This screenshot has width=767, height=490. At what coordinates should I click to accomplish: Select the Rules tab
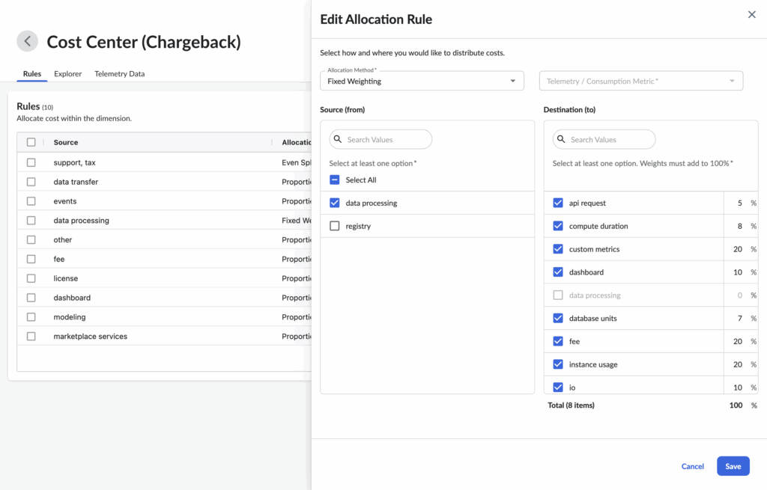31,73
